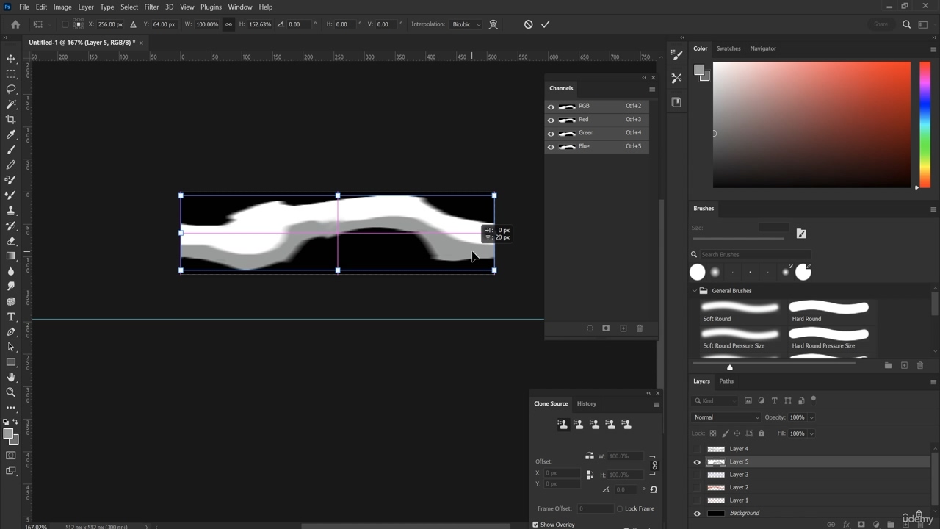This screenshot has width=940, height=529.
Task: Select the Move tool
Action: pyautogui.click(x=11, y=59)
